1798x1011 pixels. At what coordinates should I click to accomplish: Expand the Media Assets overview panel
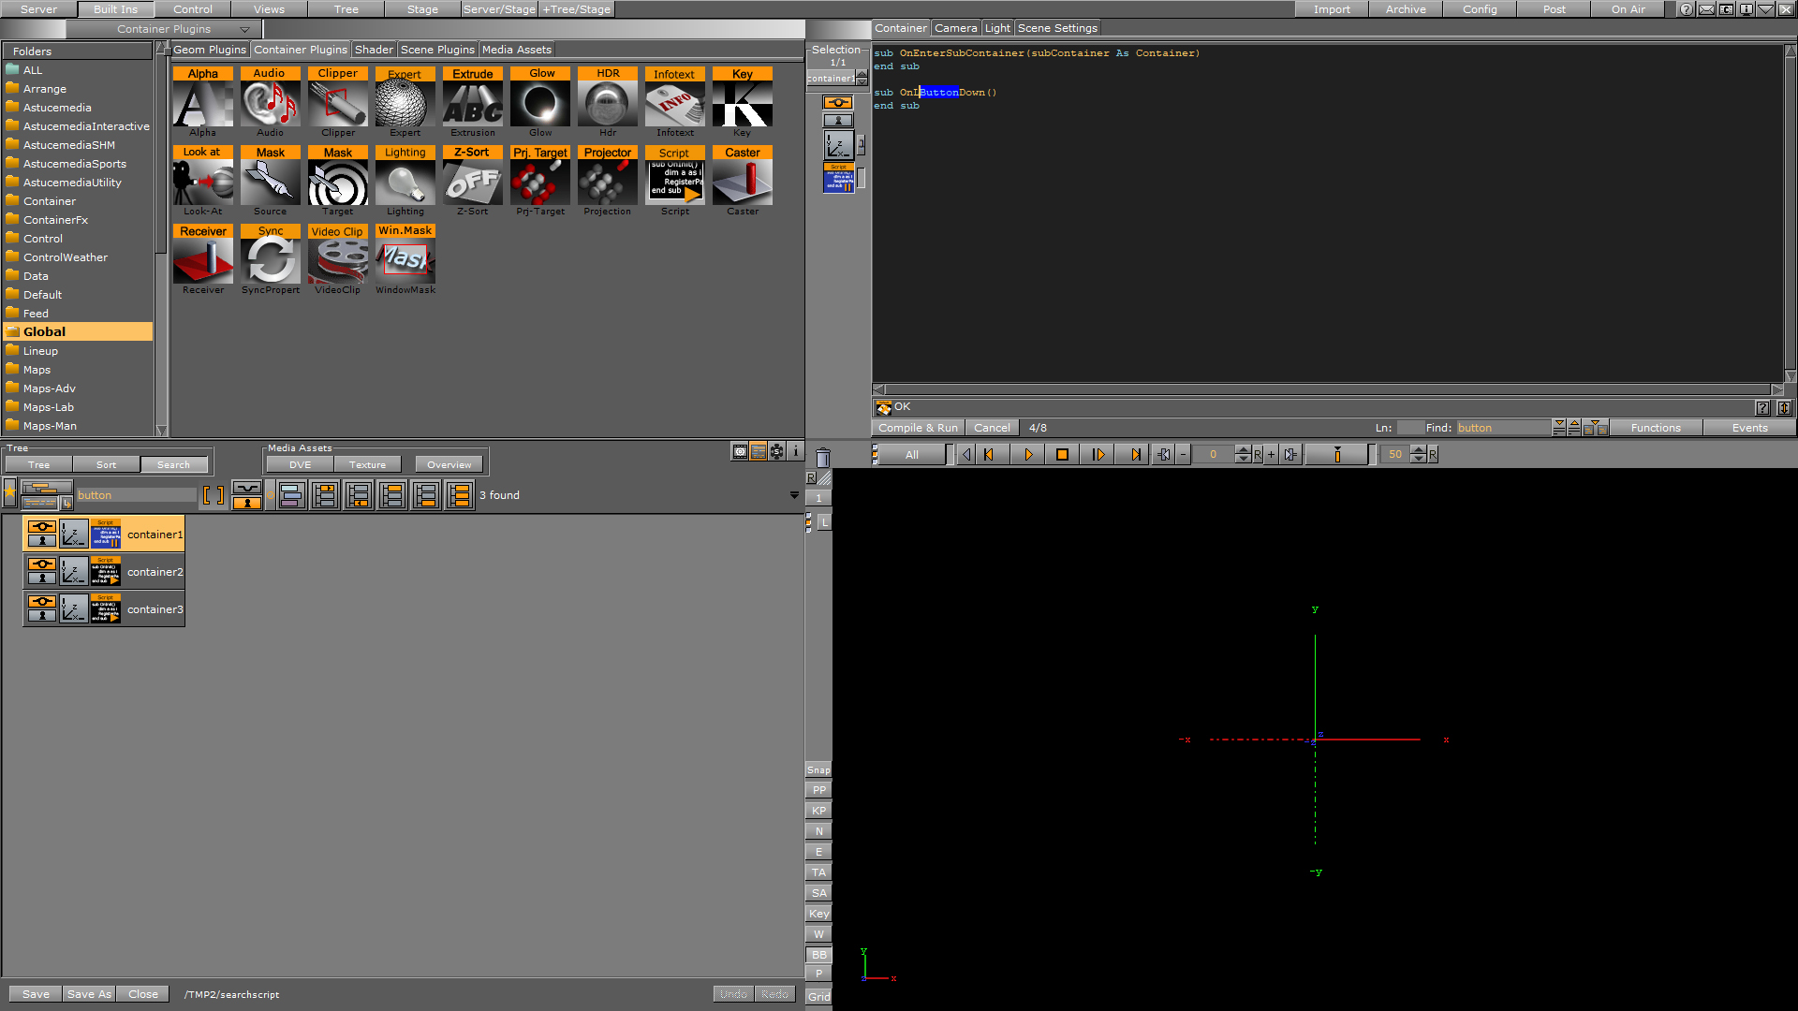click(x=449, y=463)
